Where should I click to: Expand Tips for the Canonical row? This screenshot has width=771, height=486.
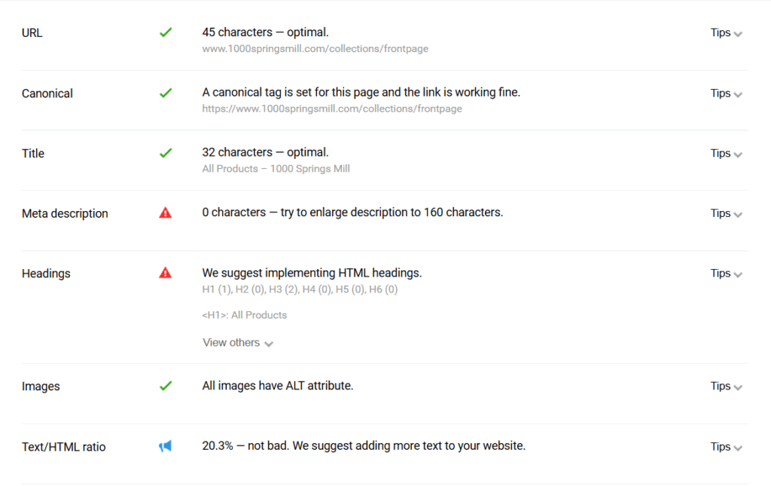[x=727, y=93]
